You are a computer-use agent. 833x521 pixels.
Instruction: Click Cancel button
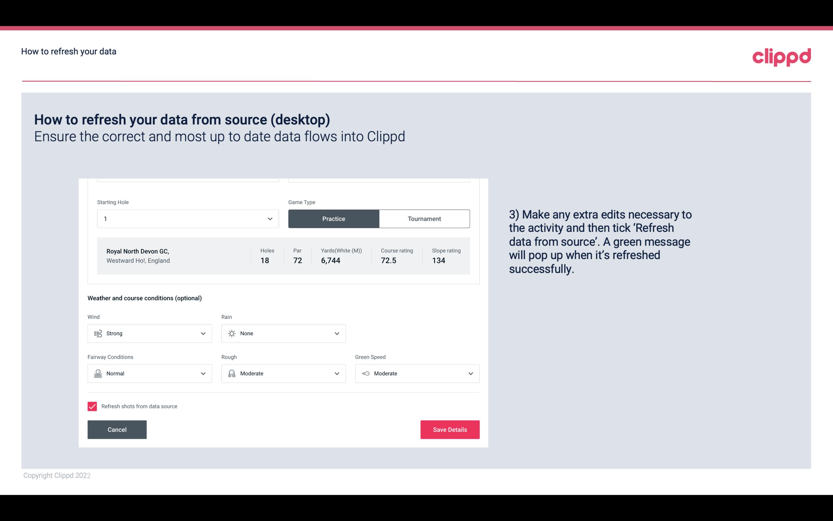point(117,429)
